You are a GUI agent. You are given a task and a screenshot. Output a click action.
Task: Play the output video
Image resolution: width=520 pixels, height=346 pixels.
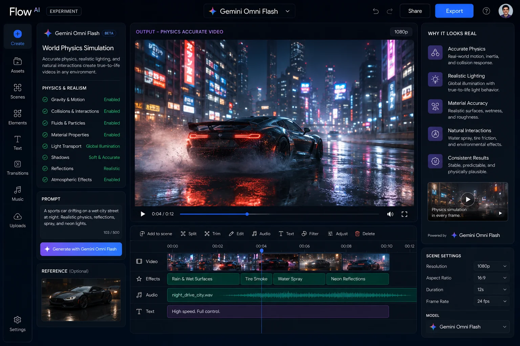click(x=143, y=214)
